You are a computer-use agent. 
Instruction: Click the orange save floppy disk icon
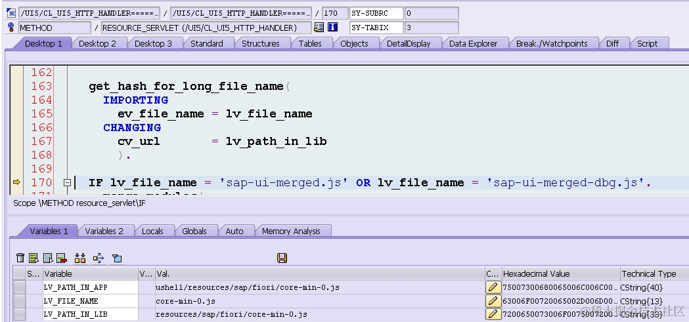tap(282, 258)
